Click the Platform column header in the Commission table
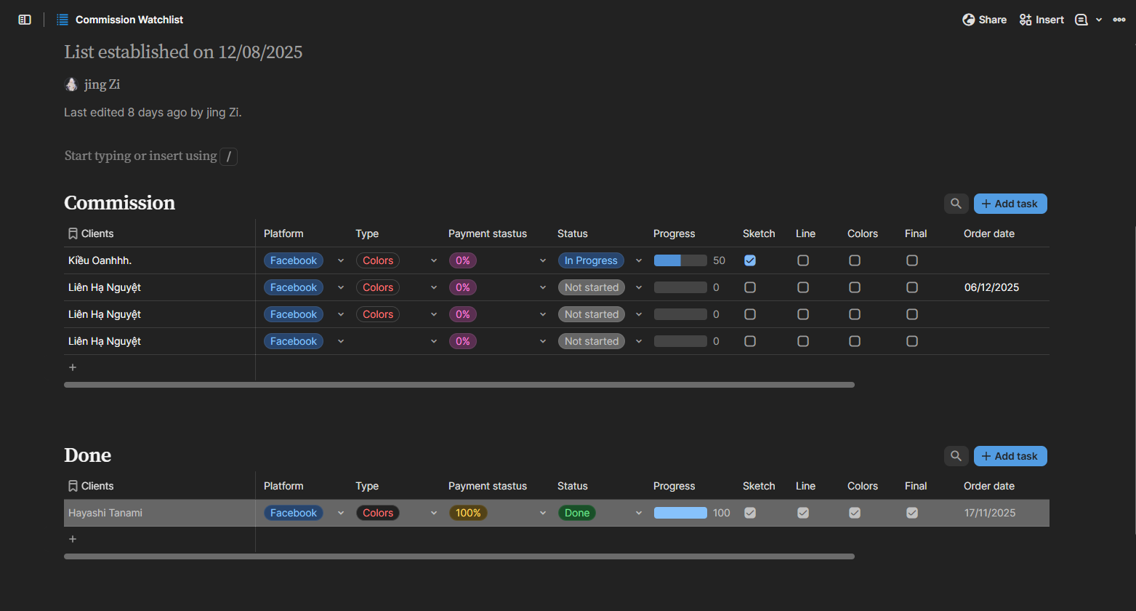Screen dimensions: 1136x611 (x=283, y=233)
